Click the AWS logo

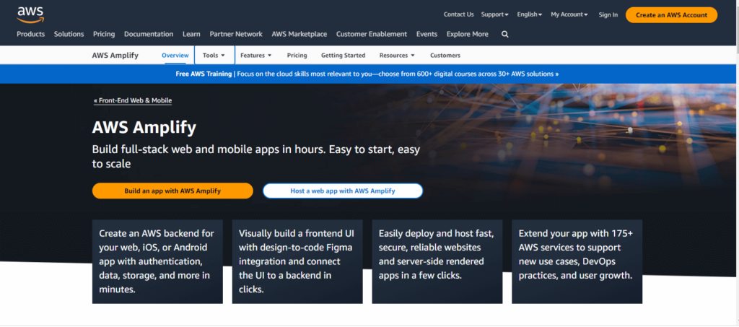30,14
